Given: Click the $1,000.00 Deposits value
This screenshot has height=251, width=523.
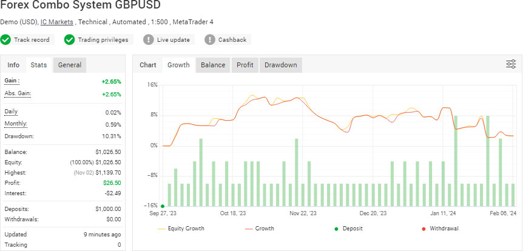Looking at the screenshot, I should pyautogui.click(x=108, y=209).
